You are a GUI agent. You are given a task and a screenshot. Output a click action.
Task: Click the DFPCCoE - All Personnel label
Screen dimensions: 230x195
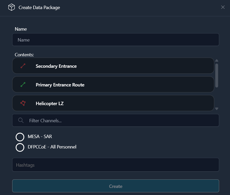52,147
